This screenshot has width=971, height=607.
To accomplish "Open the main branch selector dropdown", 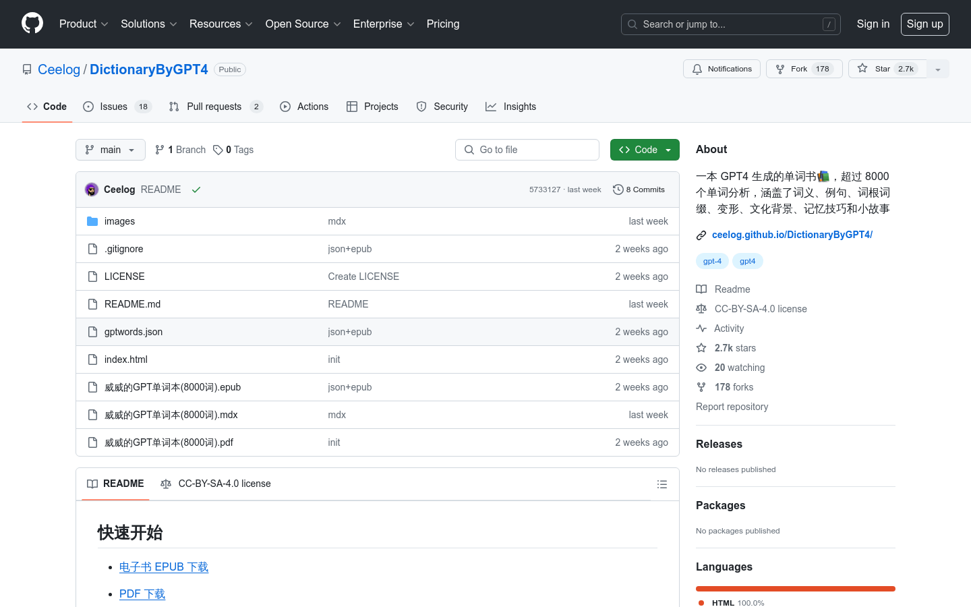I will pos(111,150).
